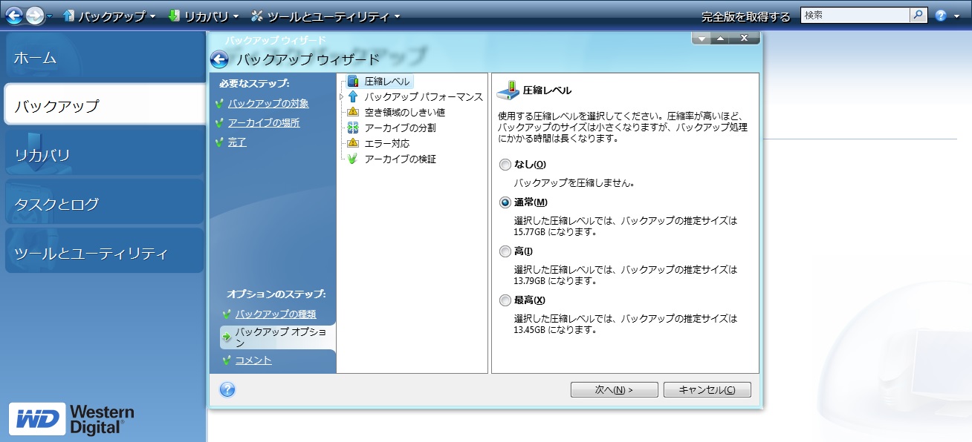The width and height of the screenshot is (972, 442).
Task: Open the バックアップ toolbar menu
Action: tap(117, 16)
